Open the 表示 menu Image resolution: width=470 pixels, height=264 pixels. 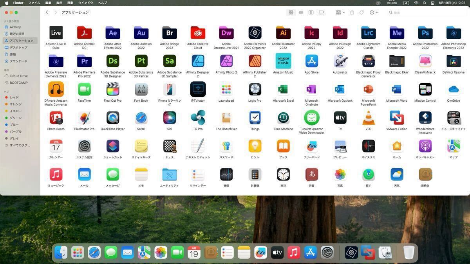59,3
